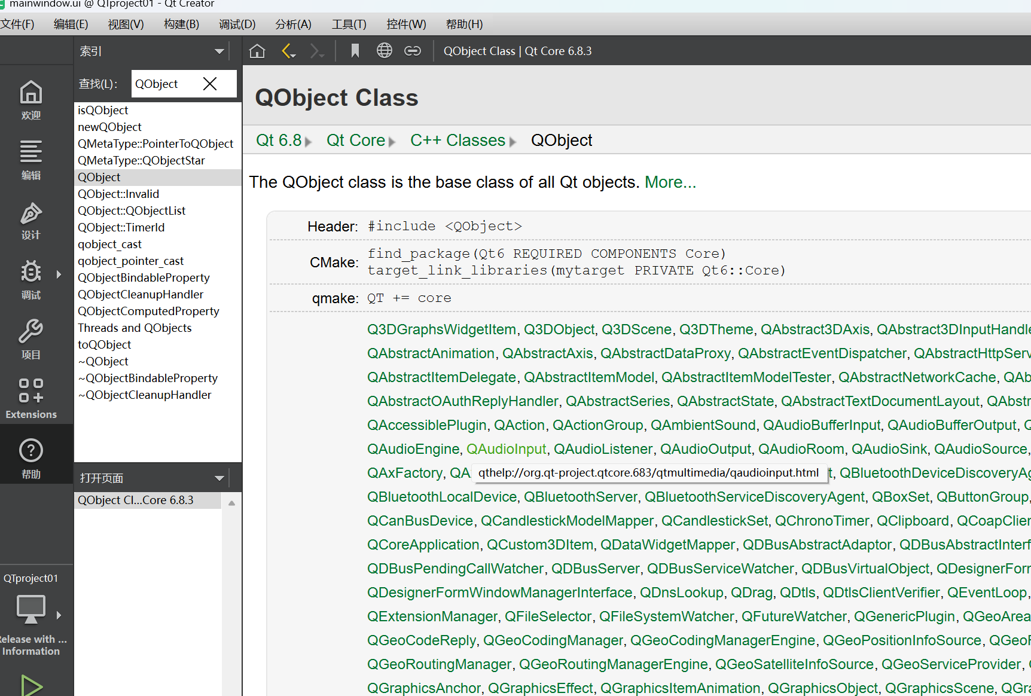Open the 帮助(H) menu
The height and width of the screenshot is (696, 1031).
(464, 25)
